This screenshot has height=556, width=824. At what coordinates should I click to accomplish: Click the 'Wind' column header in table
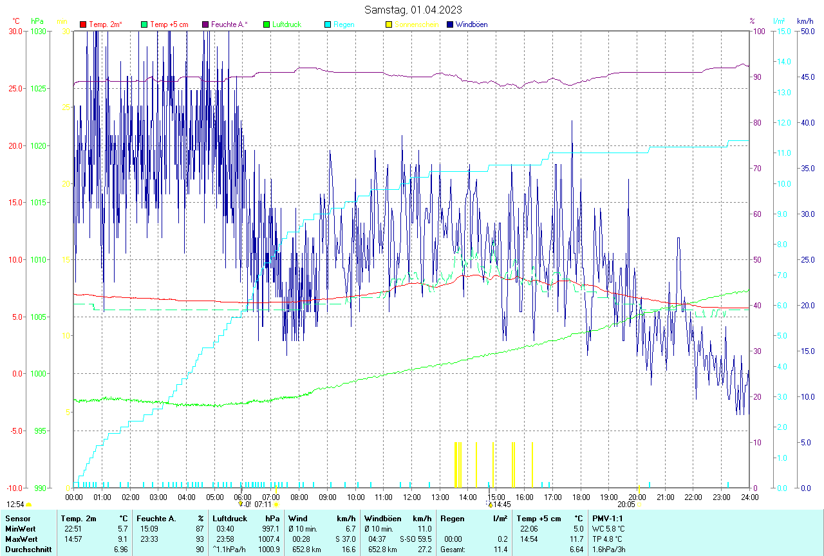point(298,518)
